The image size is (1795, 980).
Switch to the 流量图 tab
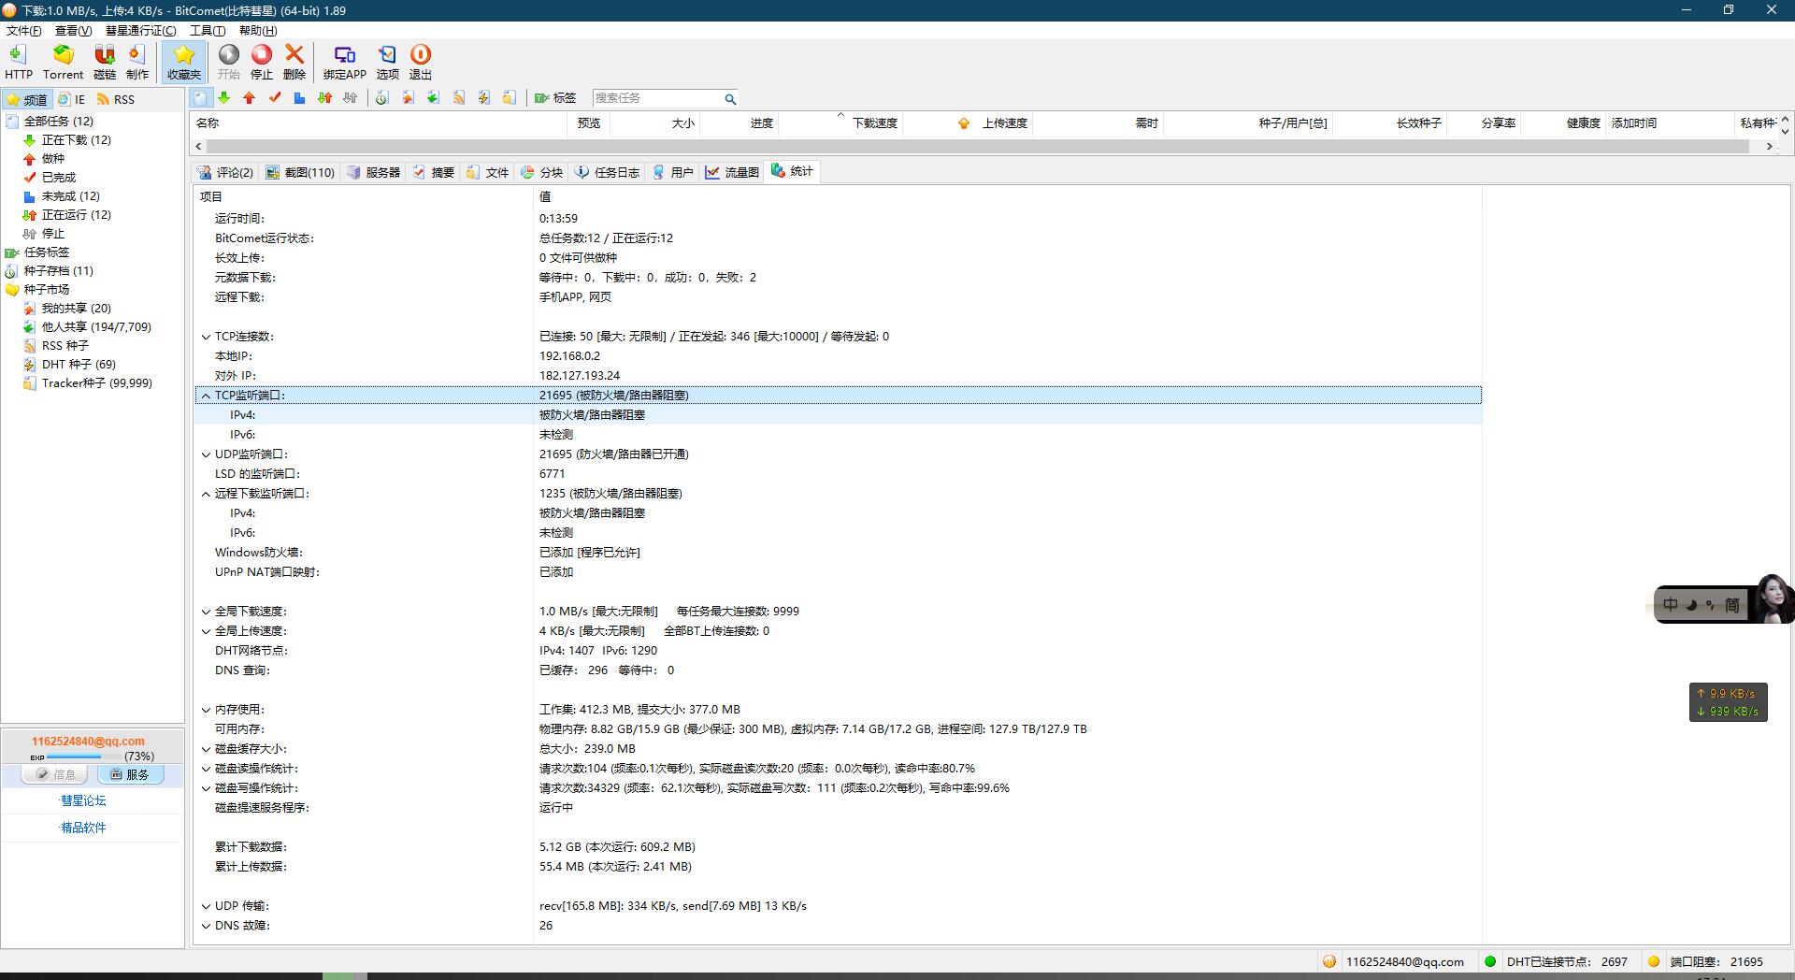coord(732,172)
